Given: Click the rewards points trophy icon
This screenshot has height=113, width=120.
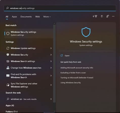Looking at the screenshot, I should [x=96, y=16].
